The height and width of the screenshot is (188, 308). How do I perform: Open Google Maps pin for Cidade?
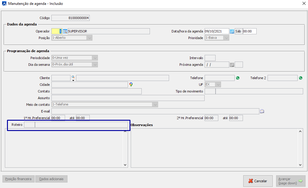tap(131, 84)
